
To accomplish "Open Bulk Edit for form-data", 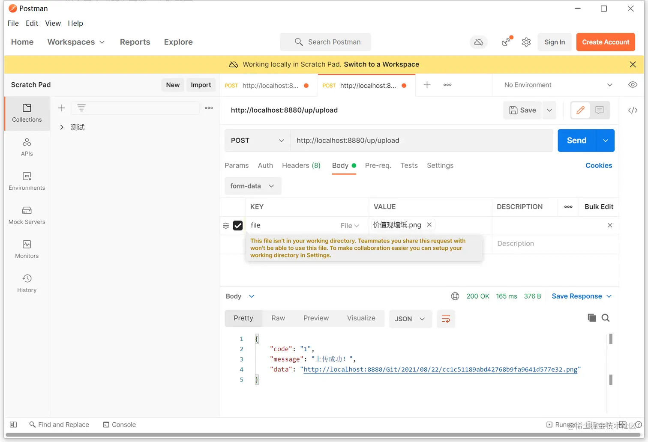I will (x=599, y=206).
